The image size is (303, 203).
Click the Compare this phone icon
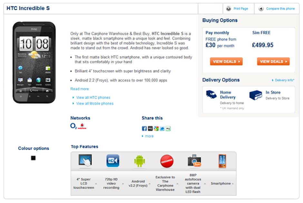pyautogui.click(x=261, y=9)
